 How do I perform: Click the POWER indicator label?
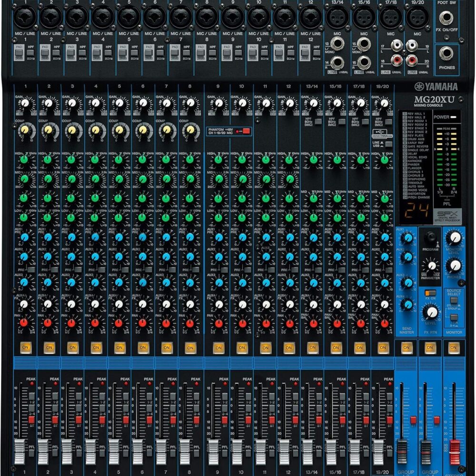(x=442, y=117)
